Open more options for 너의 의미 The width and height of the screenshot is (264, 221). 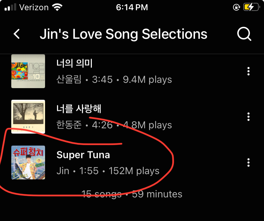pyautogui.click(x=249, y=71)
